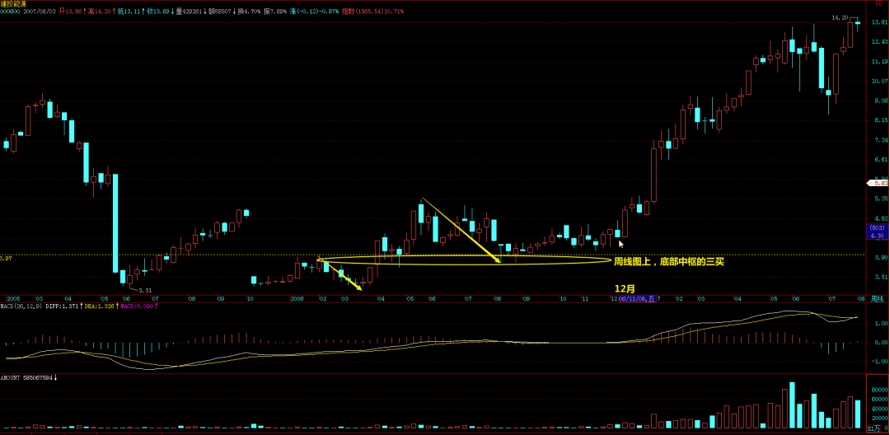This screenshot has width=890, height=435.
Task: Click the low price 低13.11 value
Action: [x=129, y=12]
